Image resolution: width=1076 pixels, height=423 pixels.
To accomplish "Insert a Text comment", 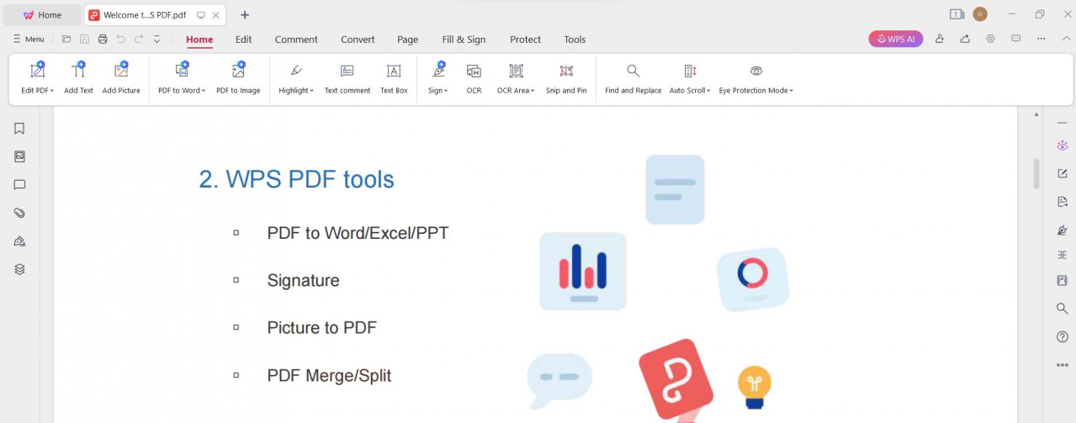I will coord(347,77).
